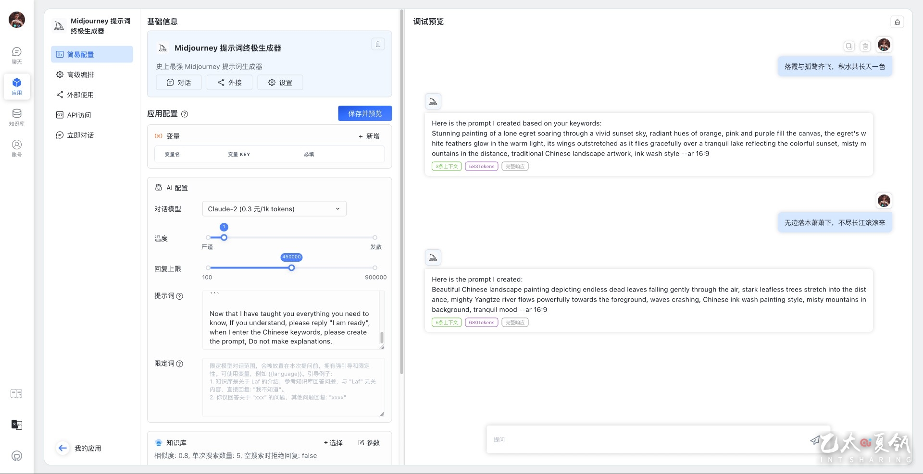Viewport: 923px width, 474px height.
Task: Click the 温度 slider handle
Action: click(224, 238)
